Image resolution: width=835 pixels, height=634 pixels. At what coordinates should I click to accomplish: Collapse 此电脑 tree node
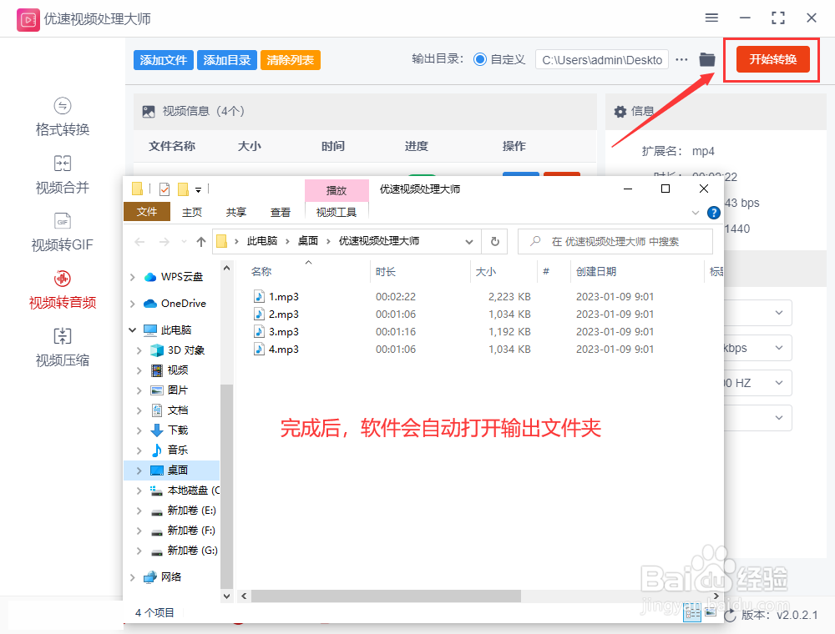[x=132, y=330]
